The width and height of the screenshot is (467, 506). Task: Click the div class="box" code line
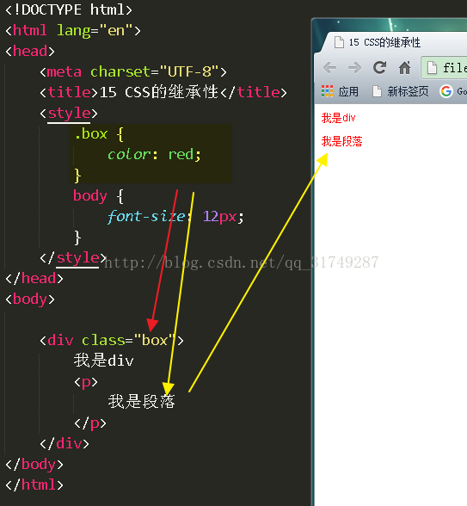(x=112, y=340)
